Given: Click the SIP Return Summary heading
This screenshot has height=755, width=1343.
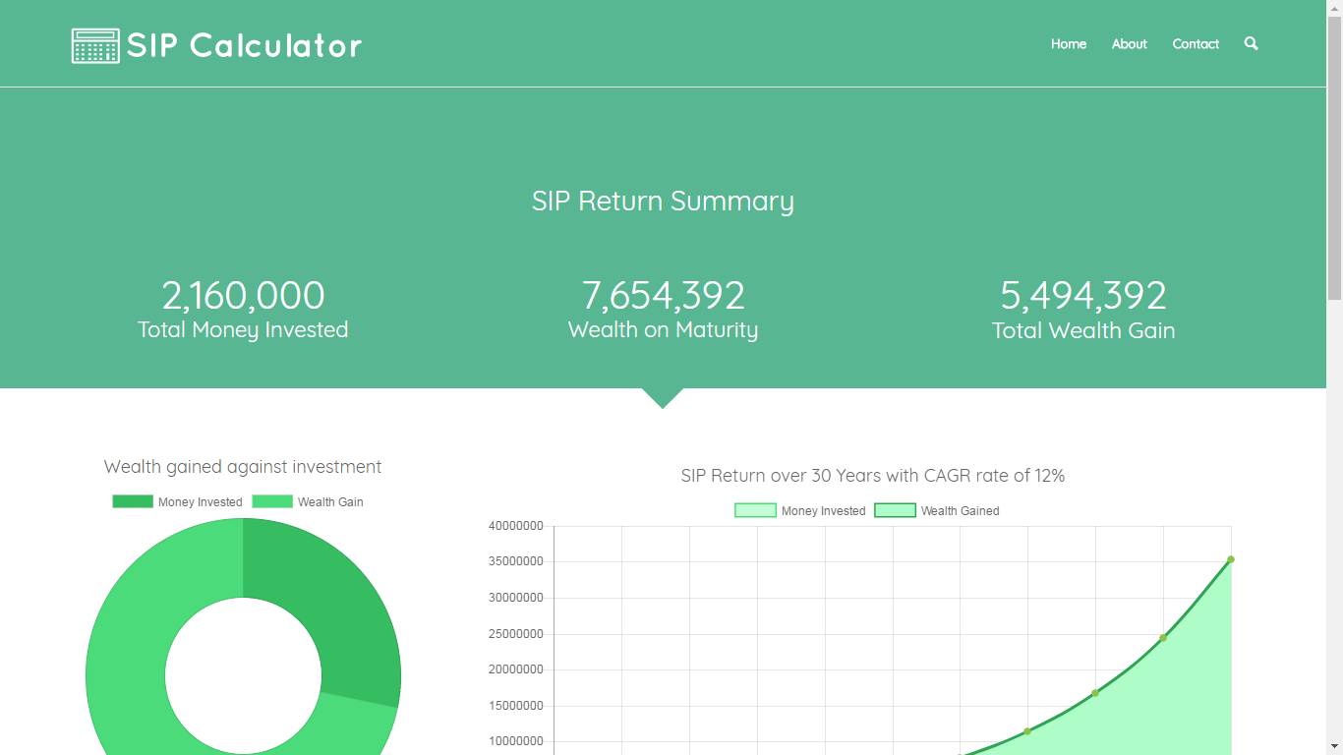Looking at the screenshot, I should [664, 202].
